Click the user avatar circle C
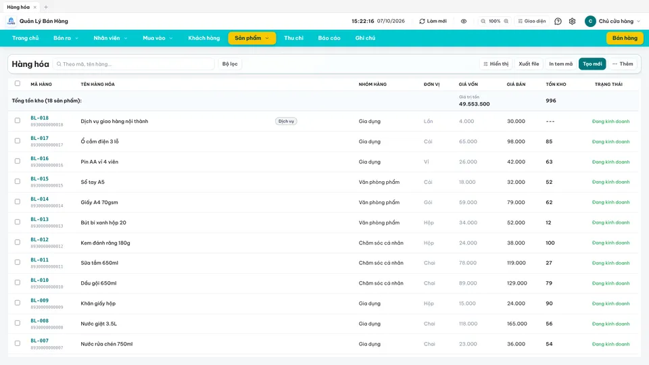Screen dimensions: 649x365 click(x=590, y=21)
